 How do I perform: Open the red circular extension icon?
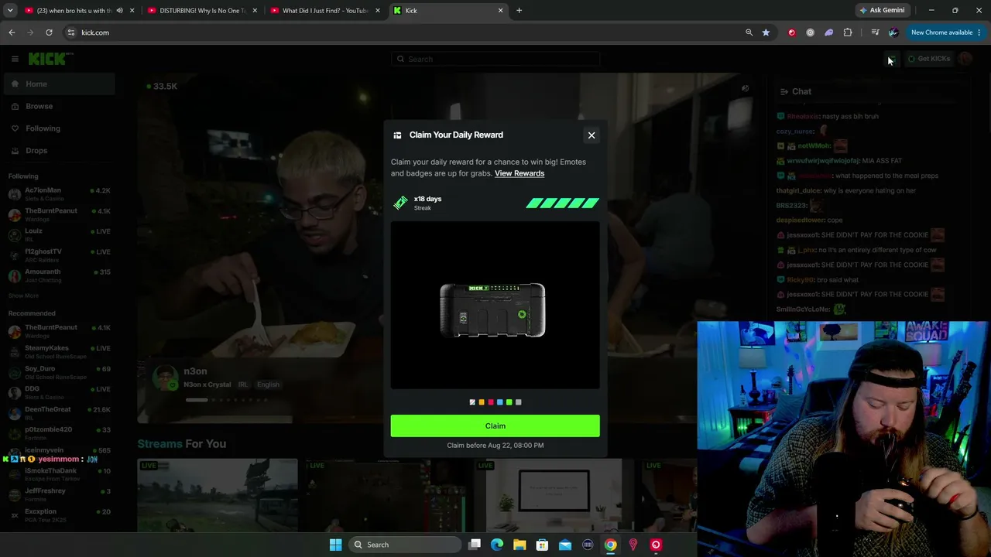(x=791, y=32)
